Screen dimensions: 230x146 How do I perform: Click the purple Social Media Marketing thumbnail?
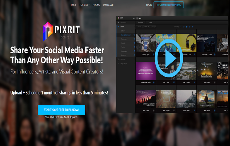pos(146,71)
